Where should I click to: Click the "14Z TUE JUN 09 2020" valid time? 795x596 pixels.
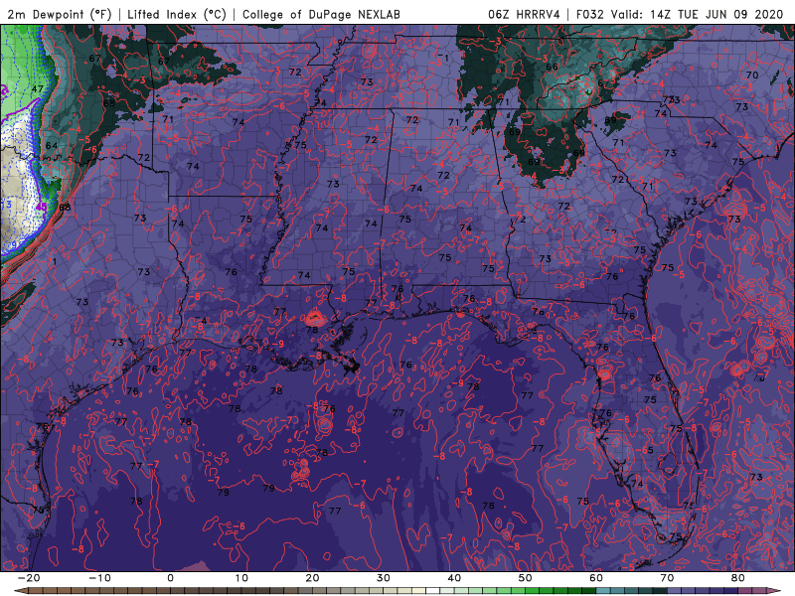point(716,14)
